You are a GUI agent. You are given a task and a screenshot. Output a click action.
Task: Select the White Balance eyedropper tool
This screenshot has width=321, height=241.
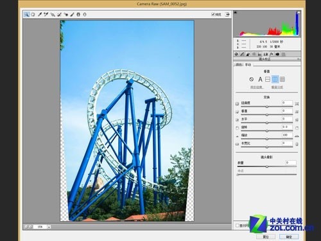40,14
